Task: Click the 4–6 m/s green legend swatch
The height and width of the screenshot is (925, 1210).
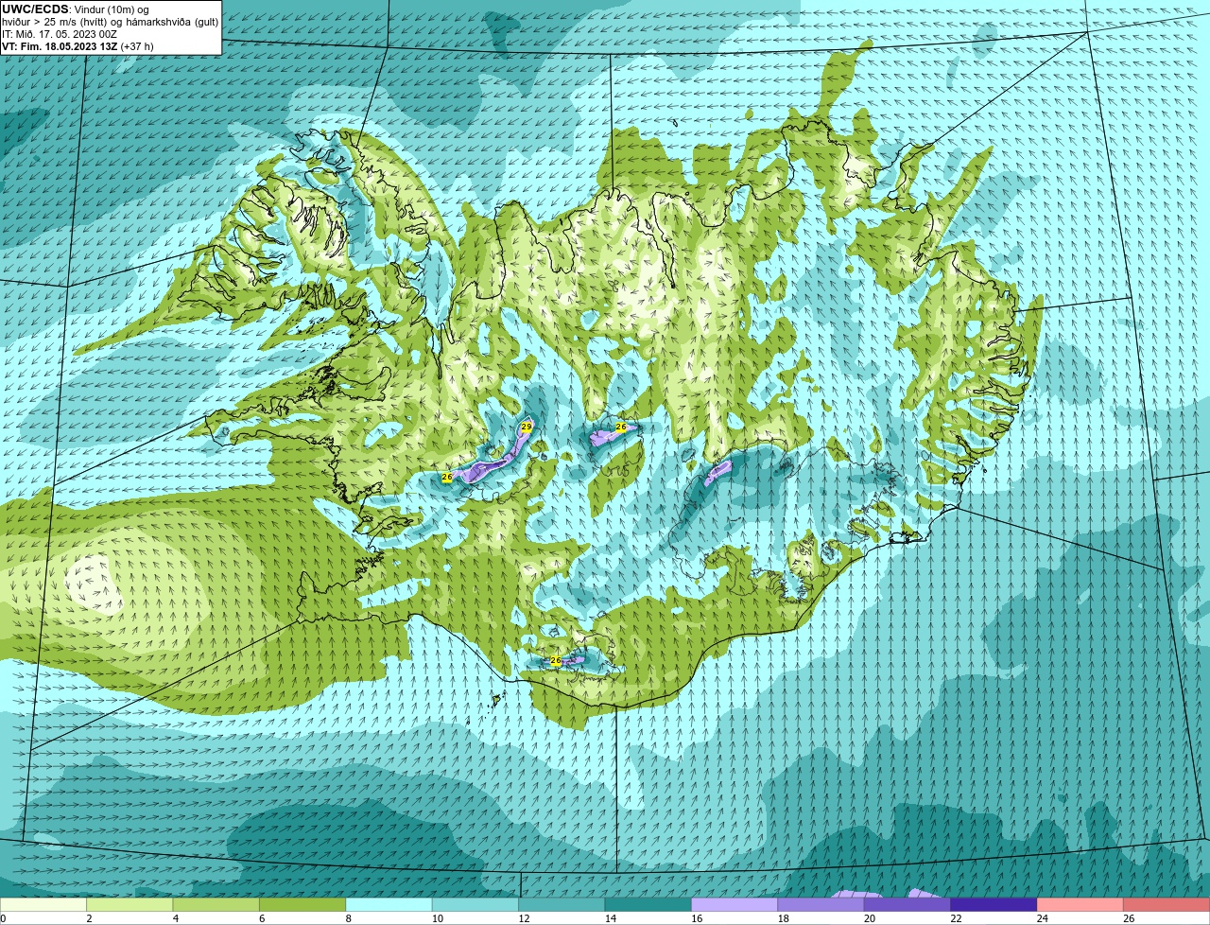Action: pos(216,904)
